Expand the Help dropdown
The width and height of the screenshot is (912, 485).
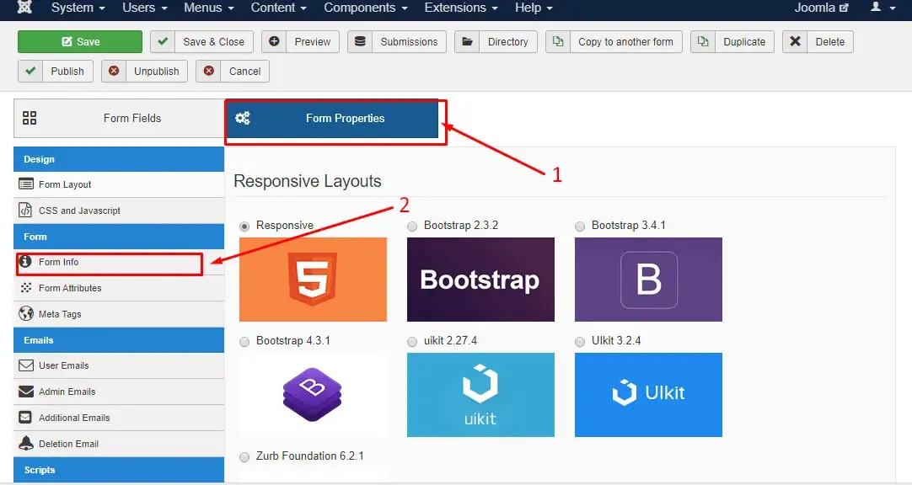534,8
